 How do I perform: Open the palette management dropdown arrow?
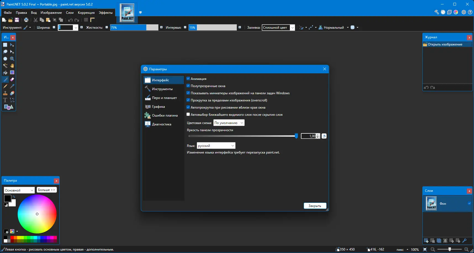[x=17, y=231]
